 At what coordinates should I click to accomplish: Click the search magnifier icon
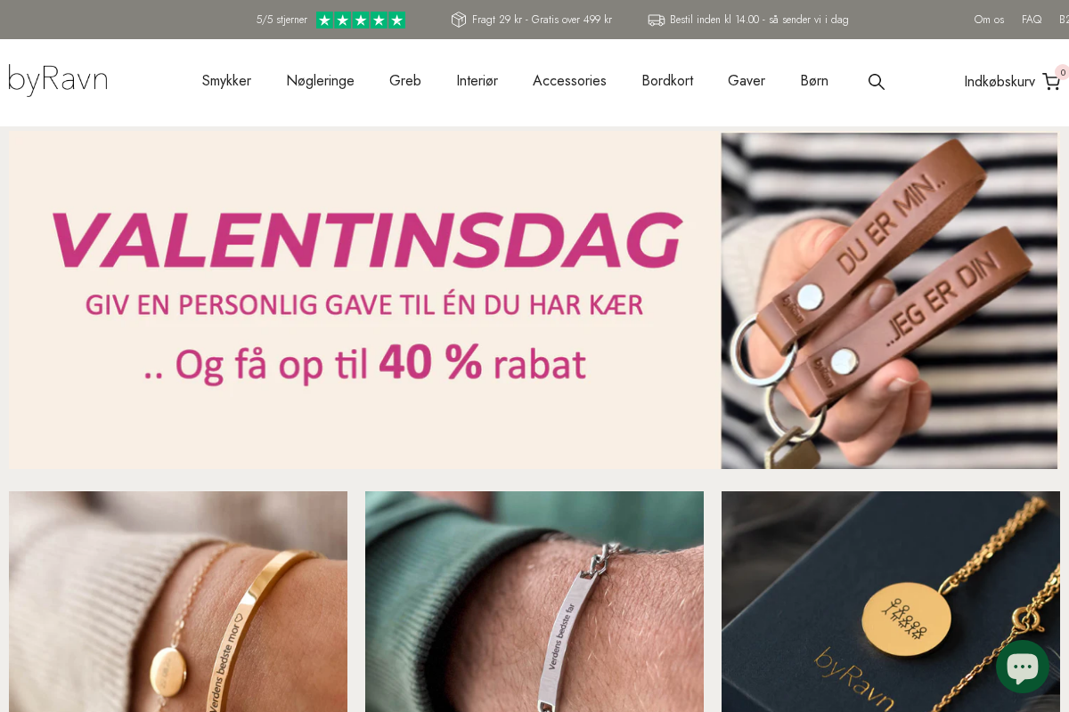click(877, 82)
